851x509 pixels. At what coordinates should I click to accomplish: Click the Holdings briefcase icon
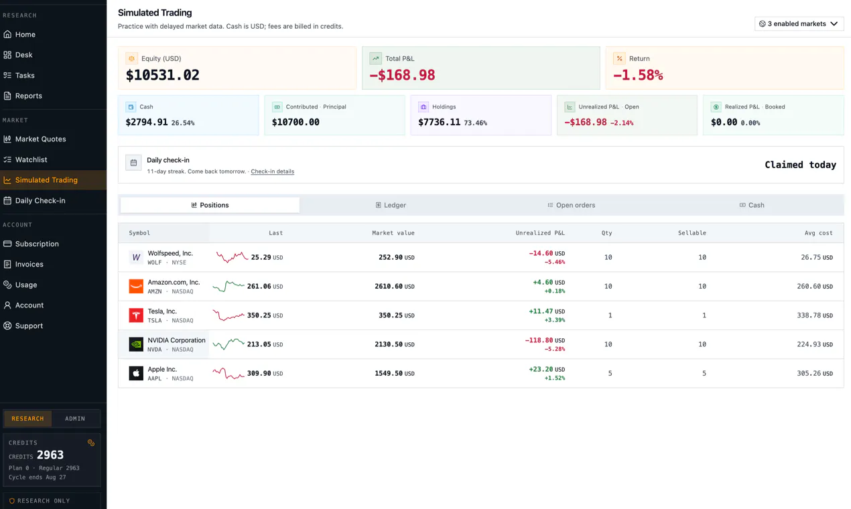[423, 106]
